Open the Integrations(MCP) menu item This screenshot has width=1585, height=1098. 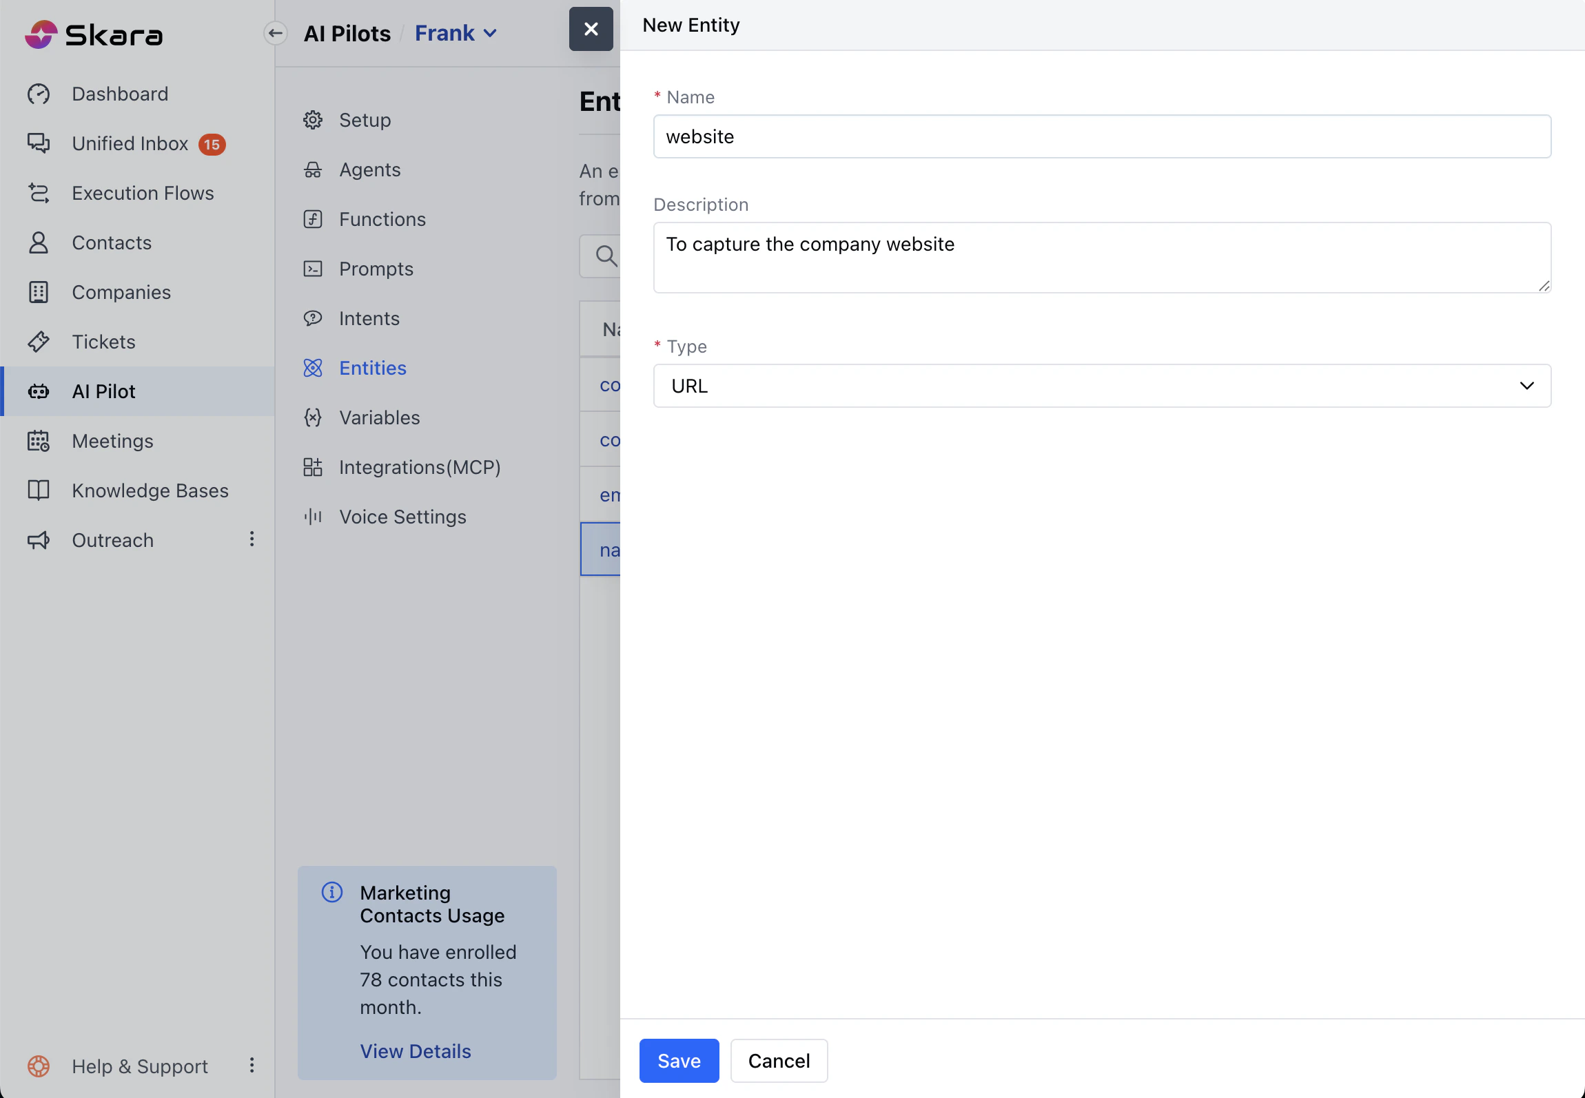click(419, 467)
